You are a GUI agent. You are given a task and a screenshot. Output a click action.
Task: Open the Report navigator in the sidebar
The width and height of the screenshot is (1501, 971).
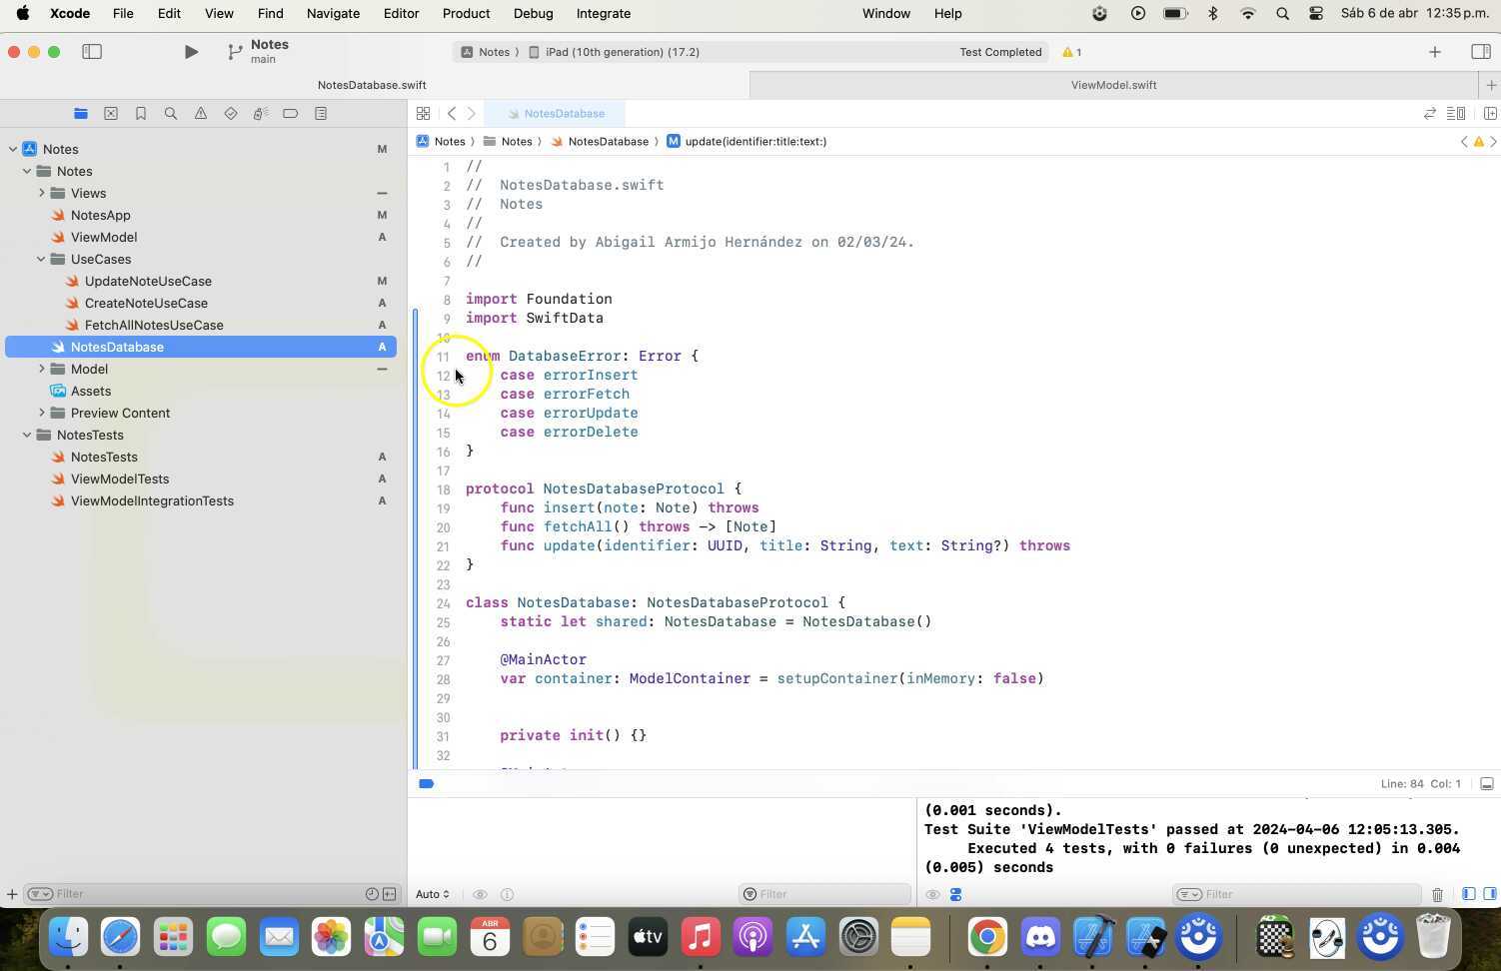(x=321, y=113)
